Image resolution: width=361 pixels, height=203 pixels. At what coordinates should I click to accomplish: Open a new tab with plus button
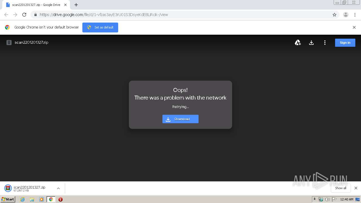coord(76,5)
